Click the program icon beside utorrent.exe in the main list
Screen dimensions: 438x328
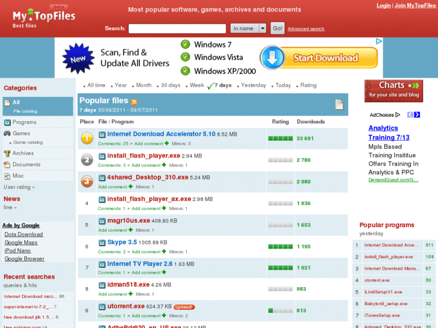coord(102,306)
